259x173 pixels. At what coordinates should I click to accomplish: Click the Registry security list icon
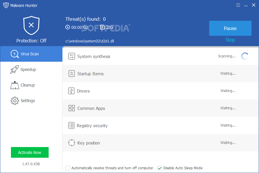[71, 125]
